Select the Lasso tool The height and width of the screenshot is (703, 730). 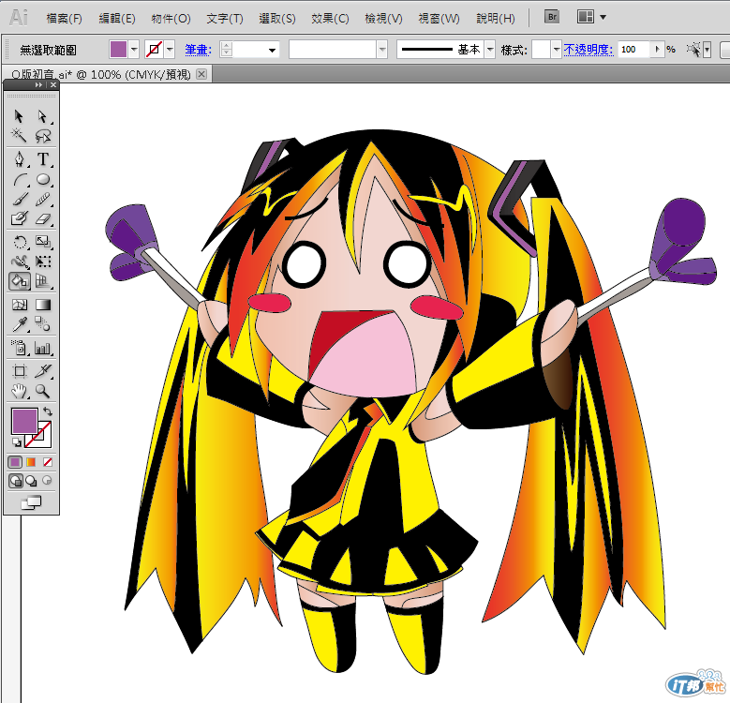(x=43, y=136)
